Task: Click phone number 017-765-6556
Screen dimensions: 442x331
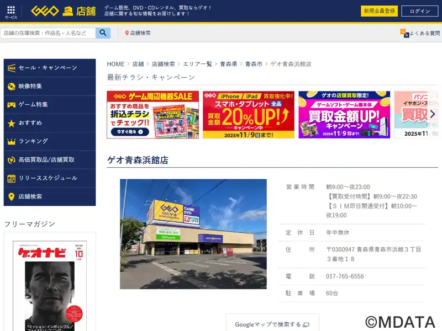Action: coord(345,276)
